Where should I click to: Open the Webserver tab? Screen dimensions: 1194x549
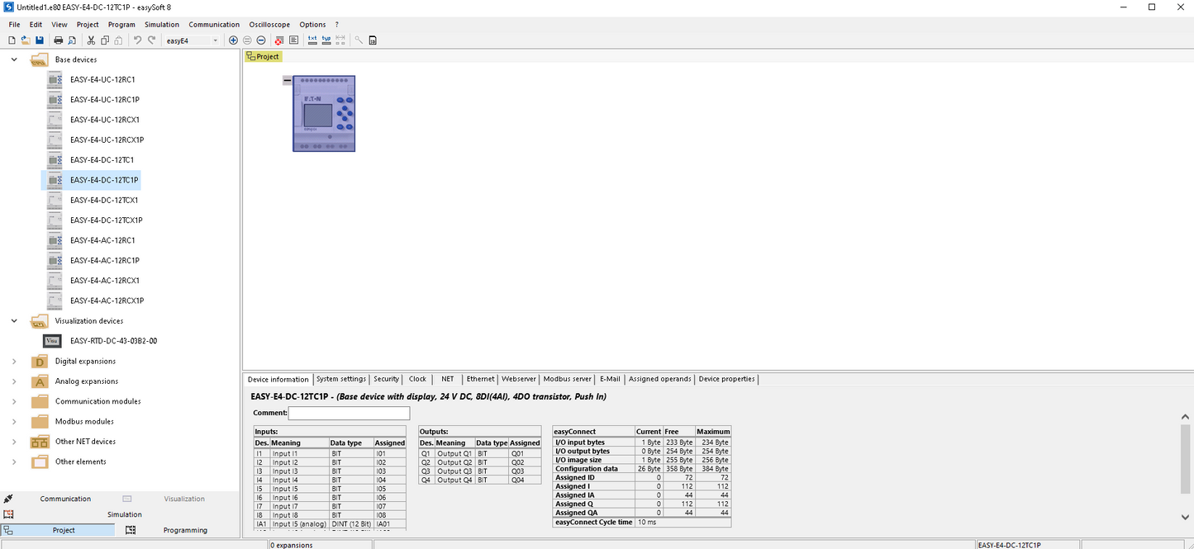[x=519, y=379]
